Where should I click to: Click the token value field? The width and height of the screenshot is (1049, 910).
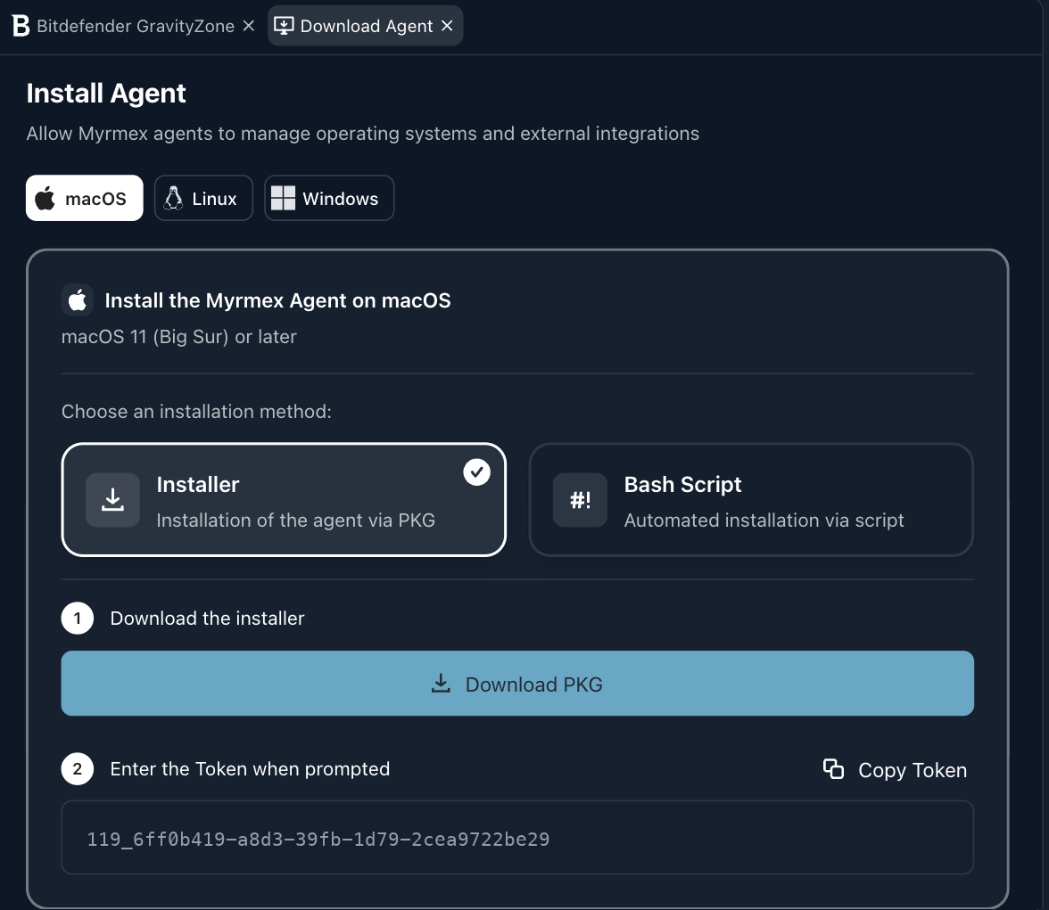tap(517, 838)
